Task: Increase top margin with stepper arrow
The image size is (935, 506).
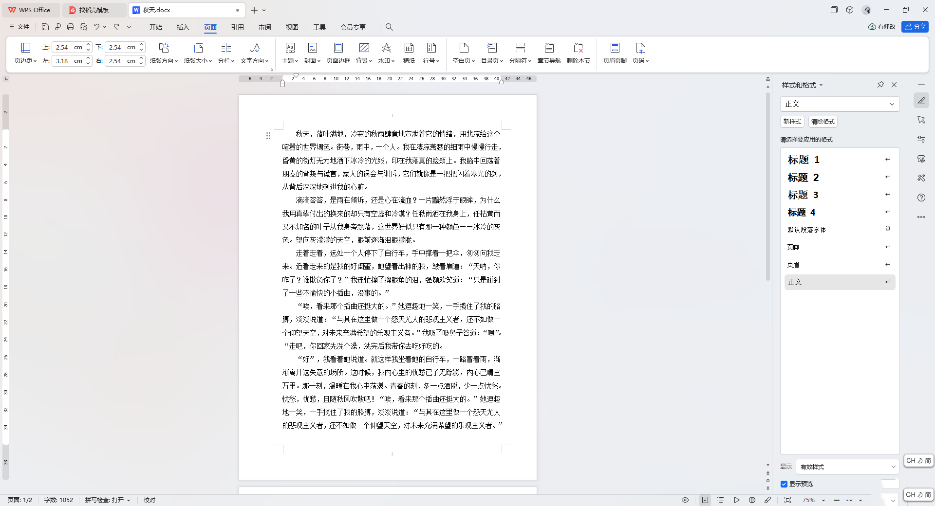Action: coord(88,45)
